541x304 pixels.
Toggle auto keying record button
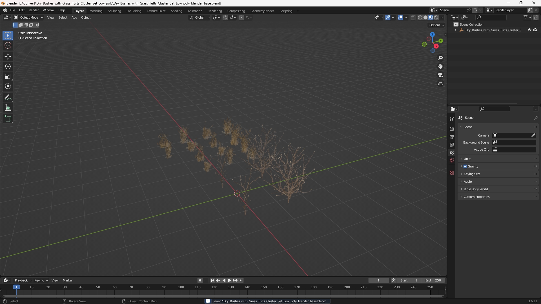click(200, 280)
